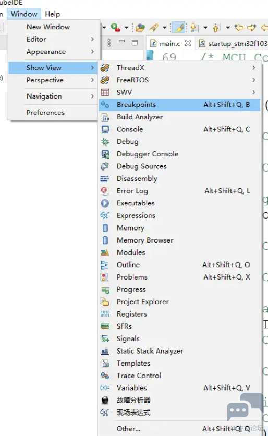The height and width of the screenshot is (436, 268).
Task: Click the SFRs icon
Action: click(105, 326)
